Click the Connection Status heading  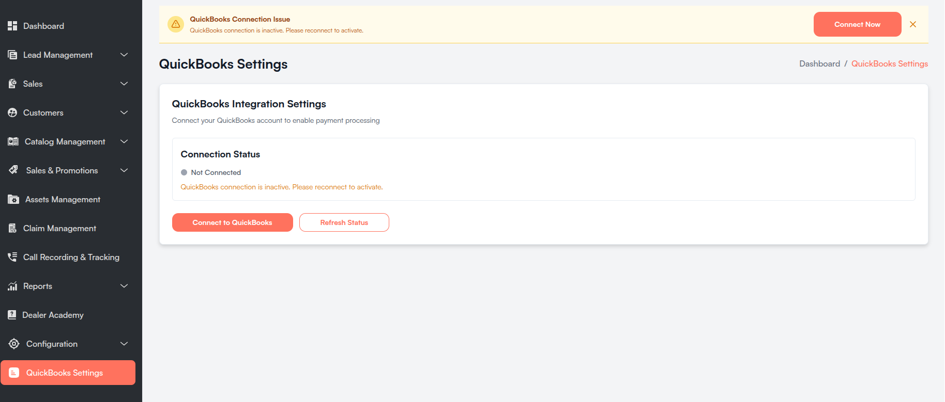point(220,154)
